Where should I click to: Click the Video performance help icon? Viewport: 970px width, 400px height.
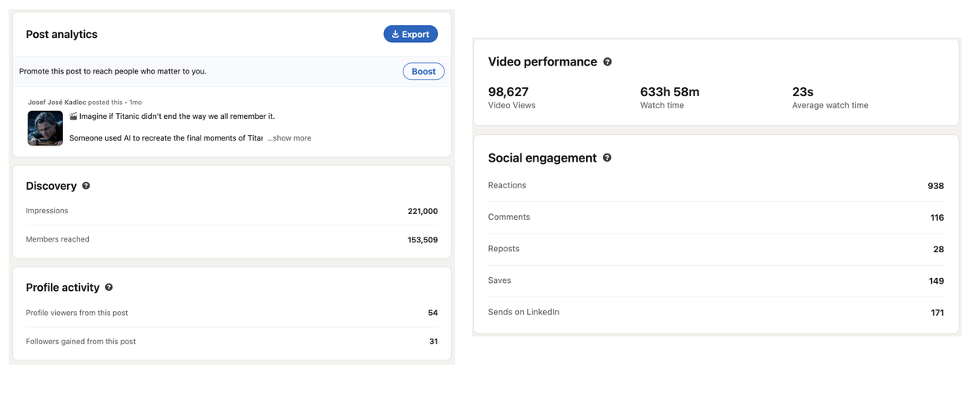[x=607, y=62]
